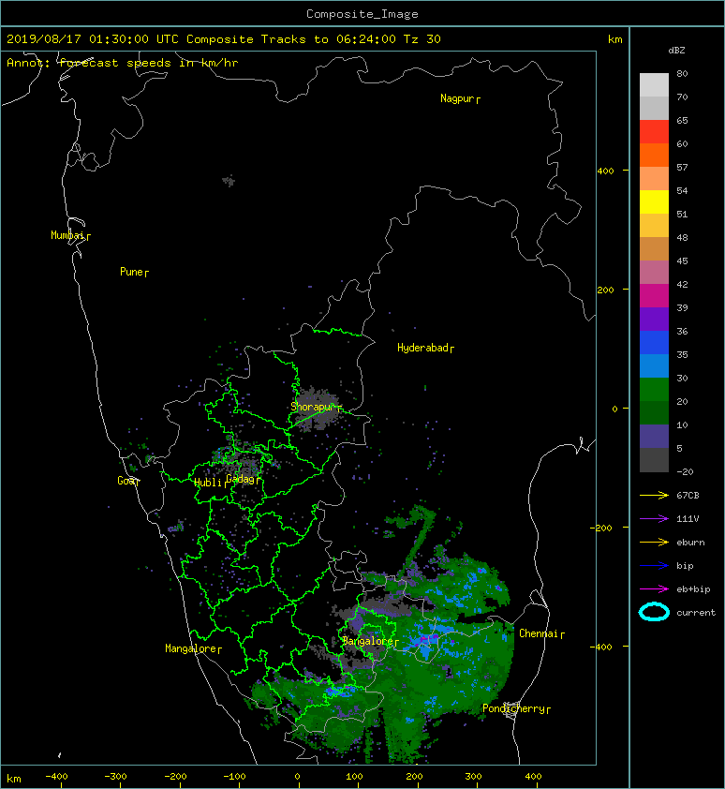The height and width of the screenshot is (789, 725).
Task: Click the blue 36 dBZ color swatch
Action: [654, 342]
